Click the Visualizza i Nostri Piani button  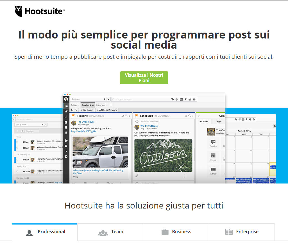(x=144, y=78)
